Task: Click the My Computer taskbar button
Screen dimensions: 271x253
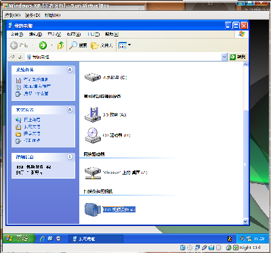Action: (96, 239)
